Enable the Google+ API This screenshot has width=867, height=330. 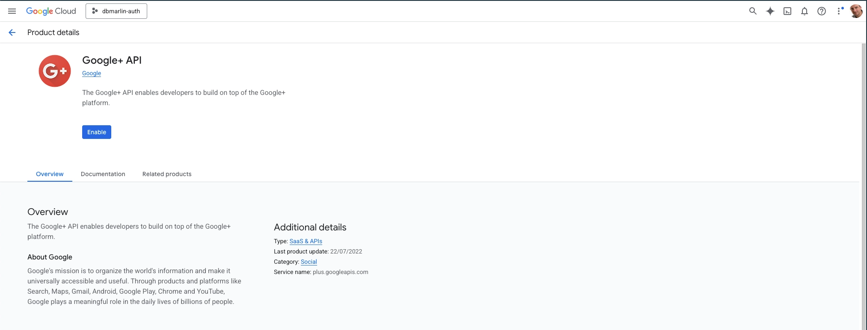97,132
